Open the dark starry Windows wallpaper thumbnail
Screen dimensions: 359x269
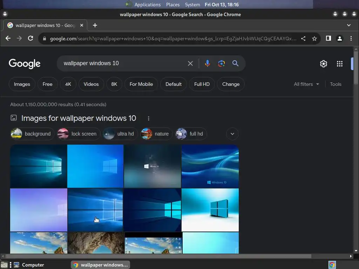(x=153, y=166)
